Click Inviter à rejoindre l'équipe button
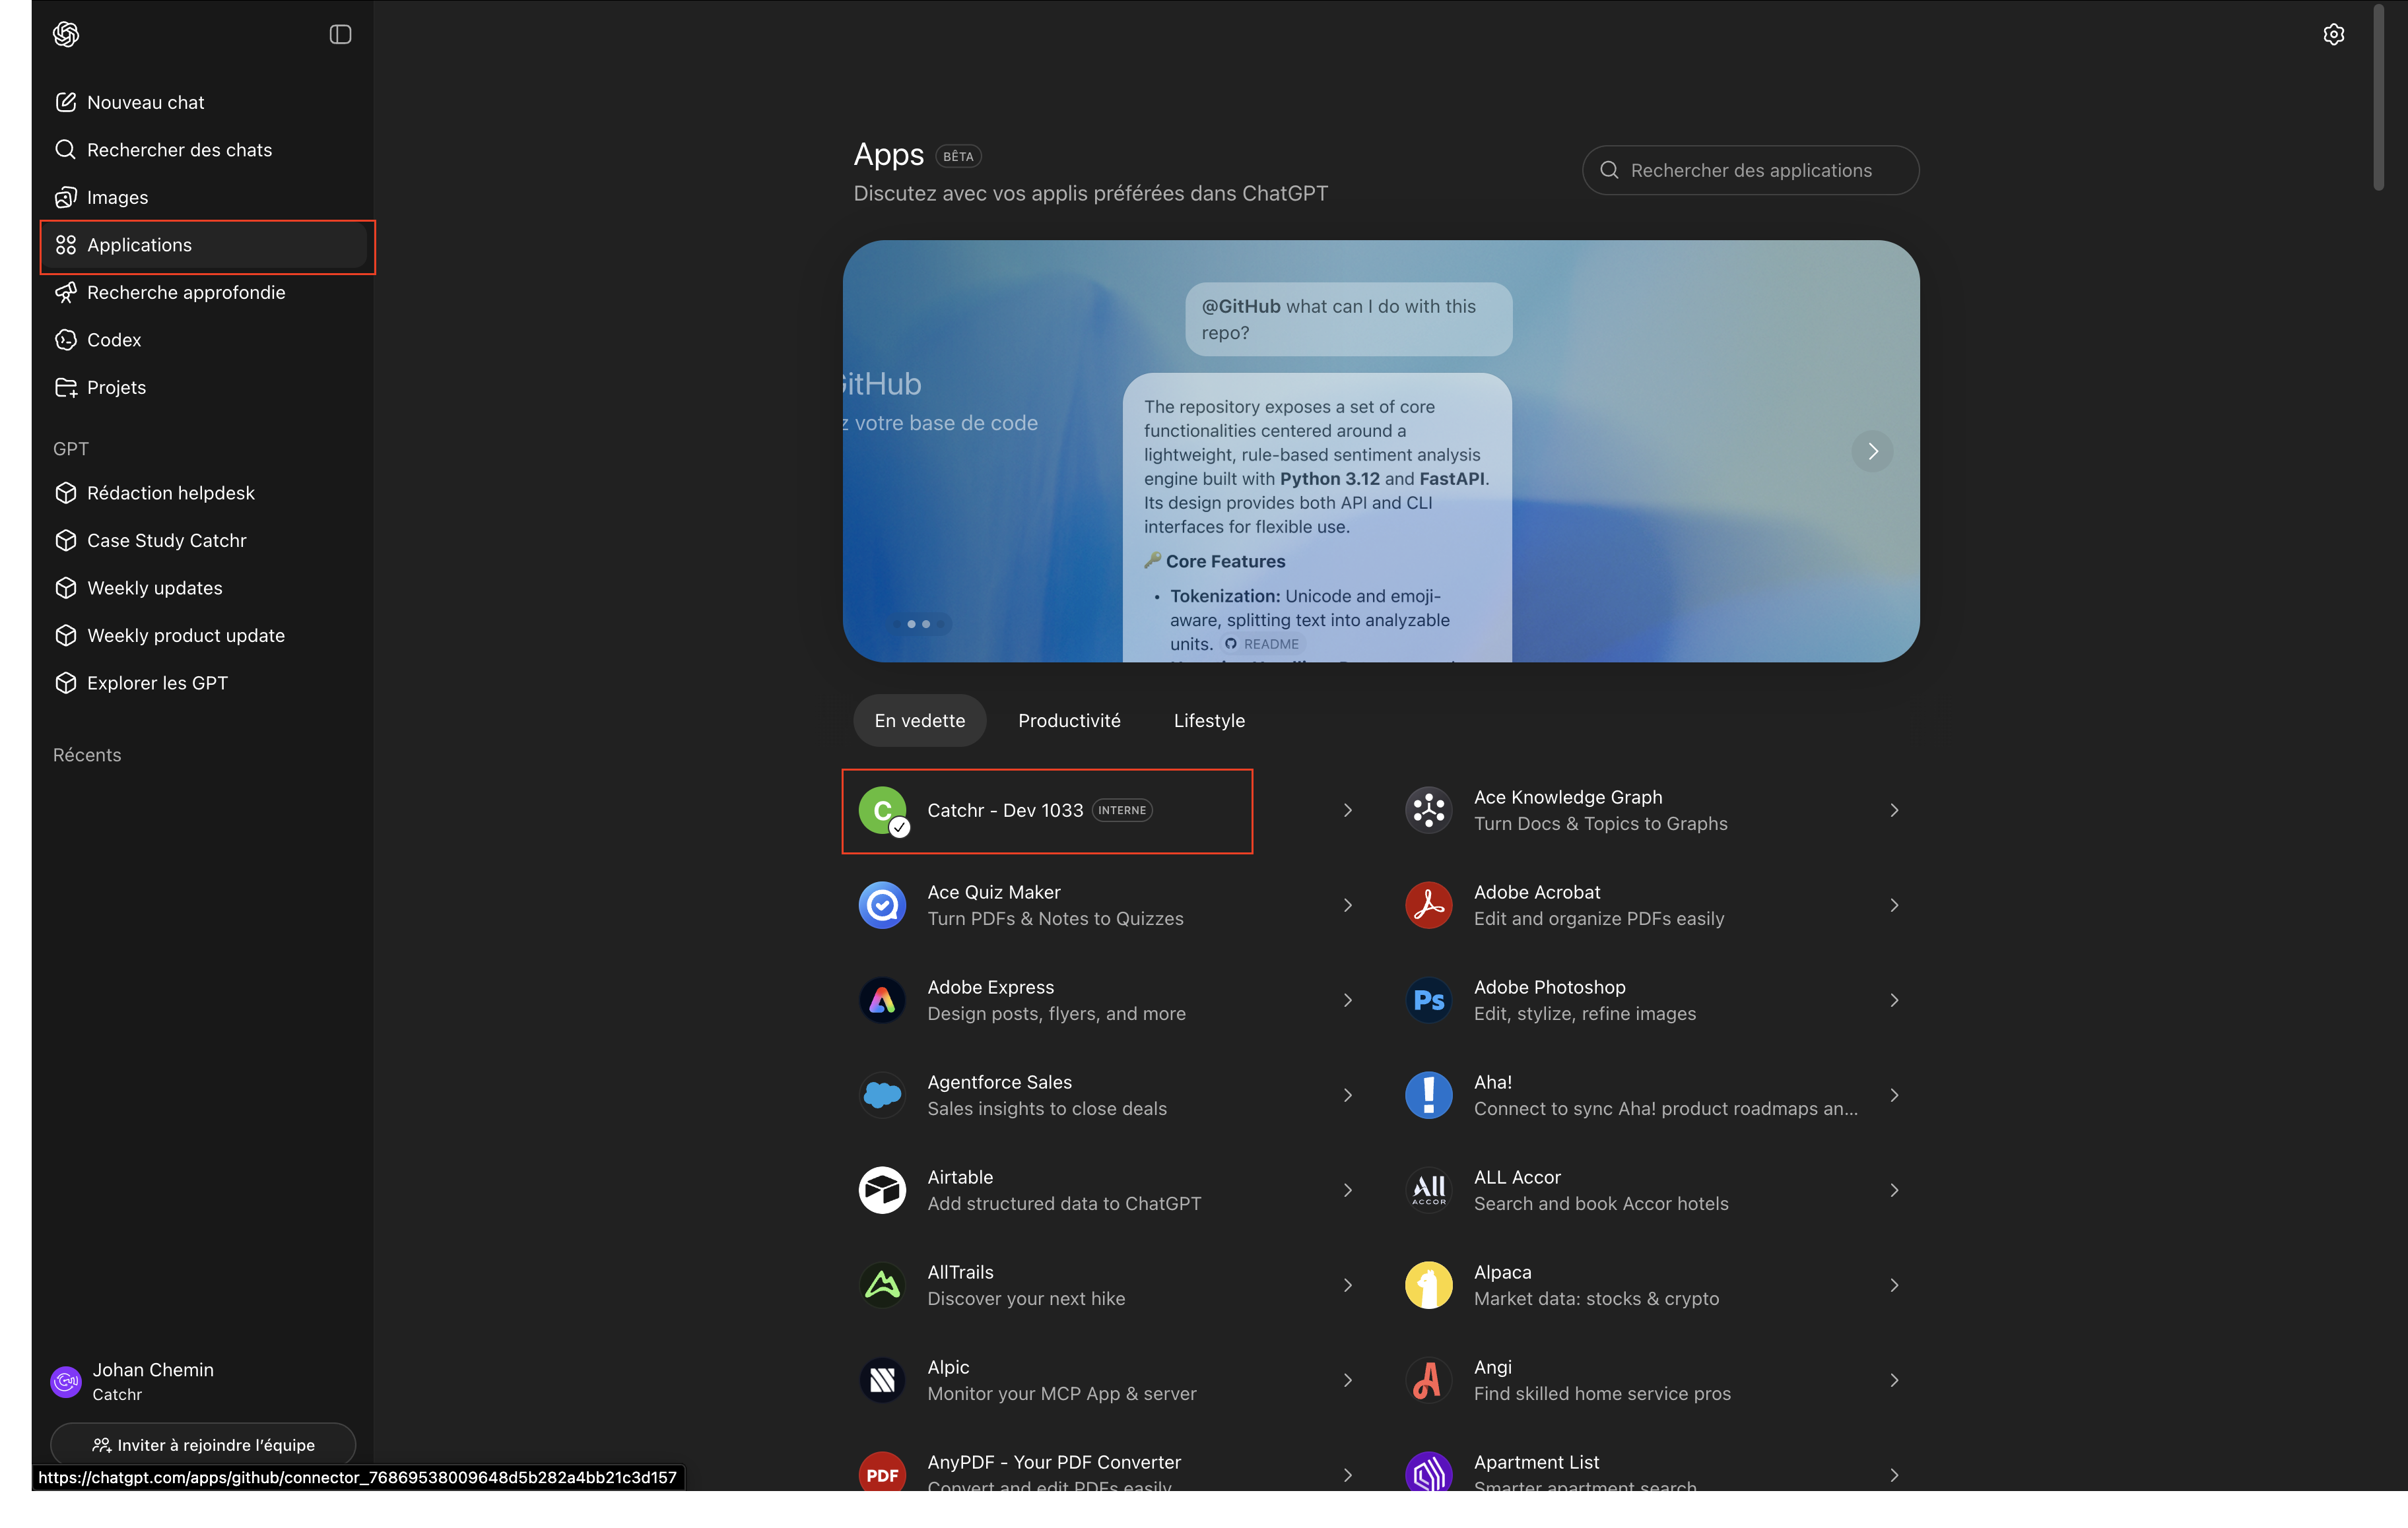2408x1528 pixels. click(x=203, y=1444)
